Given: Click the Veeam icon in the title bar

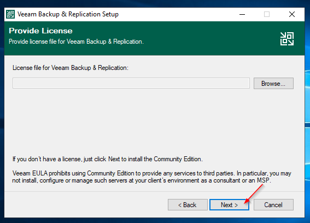Looking at the screenshot, I should (x=10, y=14).
